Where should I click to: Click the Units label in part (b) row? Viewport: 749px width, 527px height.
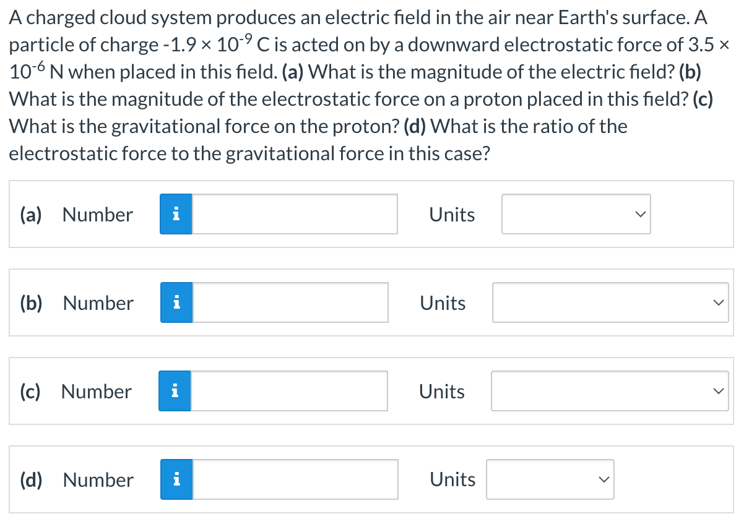pos(443,302)
